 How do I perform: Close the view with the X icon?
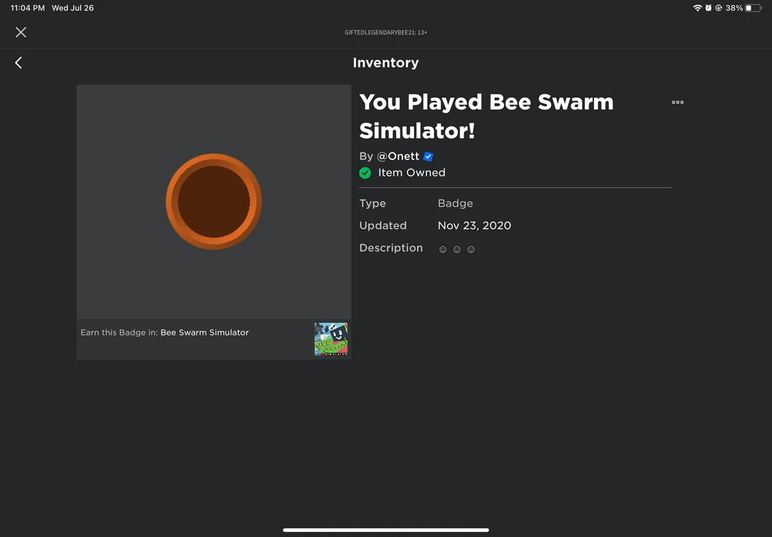pos(21,32)
